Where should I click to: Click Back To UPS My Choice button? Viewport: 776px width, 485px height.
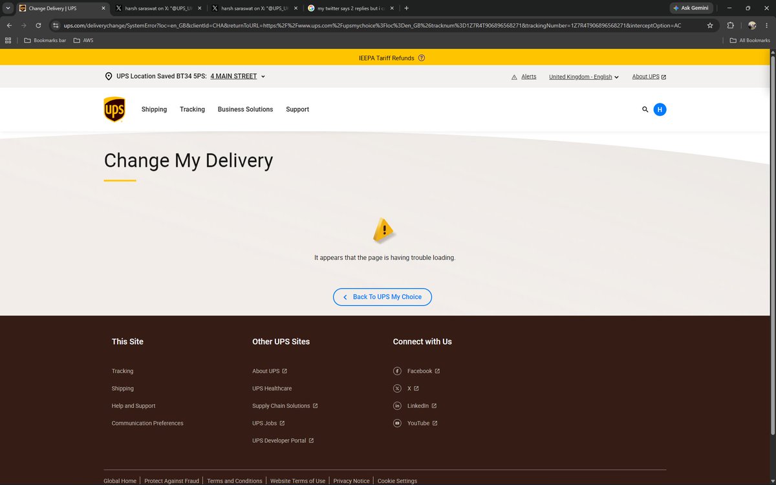(x=382, y=297)
